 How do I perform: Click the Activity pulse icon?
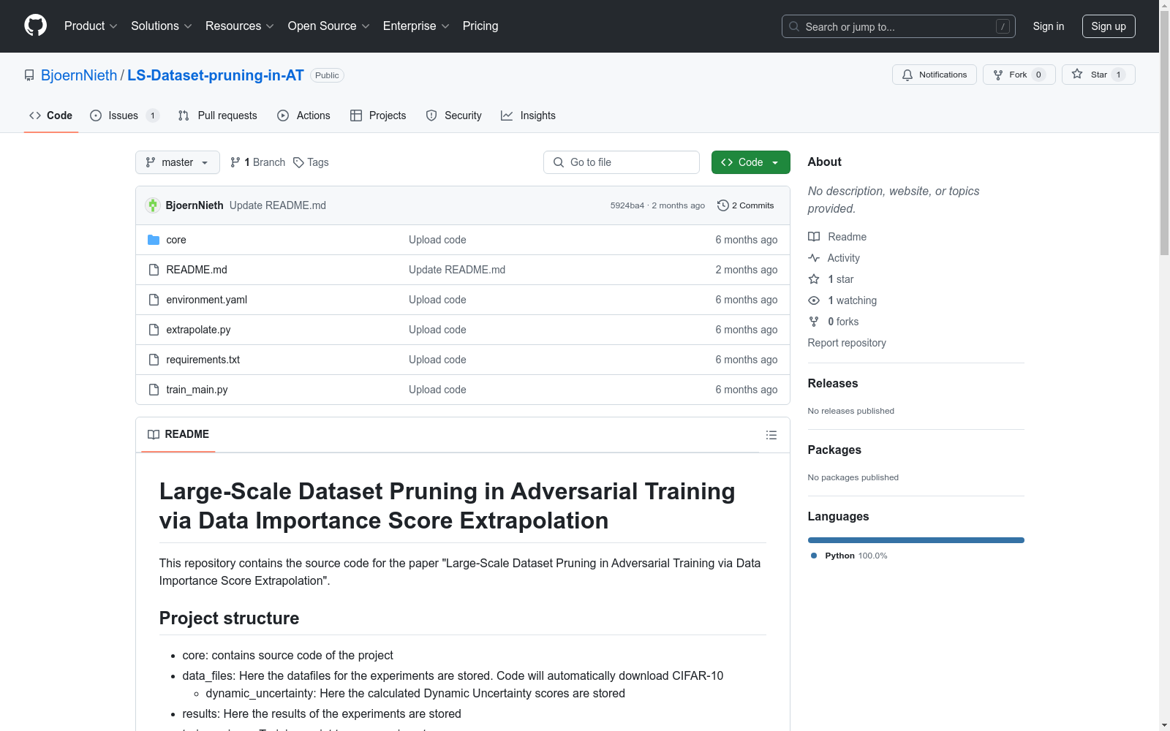click(814, 258)
